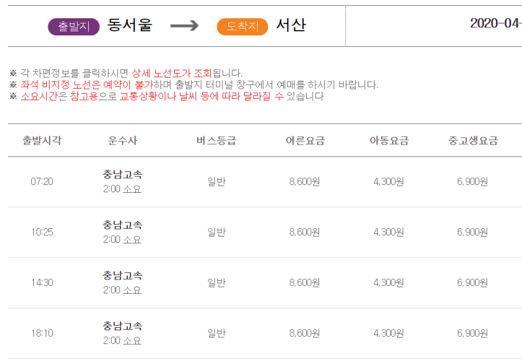Screen dimensions: 522x359
Task: Click the purple 출발지 departure badge
Action: point(74,27)
